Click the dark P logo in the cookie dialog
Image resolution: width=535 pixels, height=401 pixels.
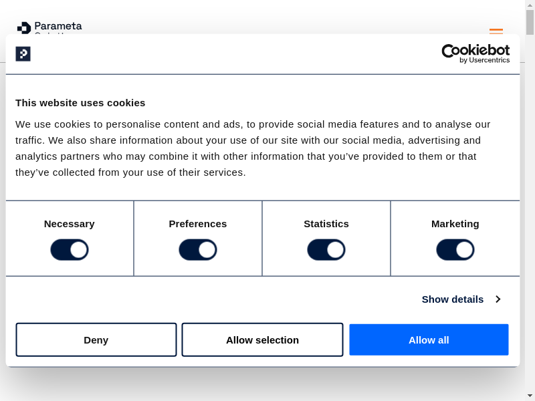pos(23,54)
